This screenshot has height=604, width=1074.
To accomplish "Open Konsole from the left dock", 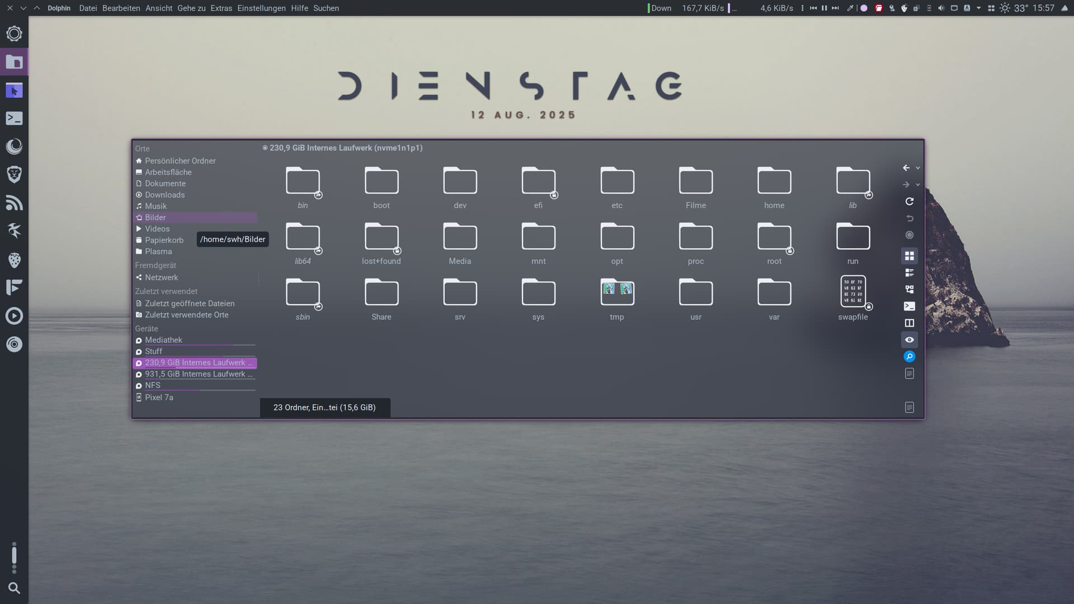I will point(14,119).
